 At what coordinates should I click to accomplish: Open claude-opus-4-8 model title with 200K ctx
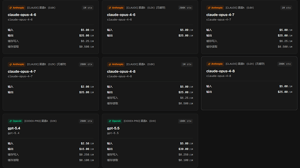(220, 71)
